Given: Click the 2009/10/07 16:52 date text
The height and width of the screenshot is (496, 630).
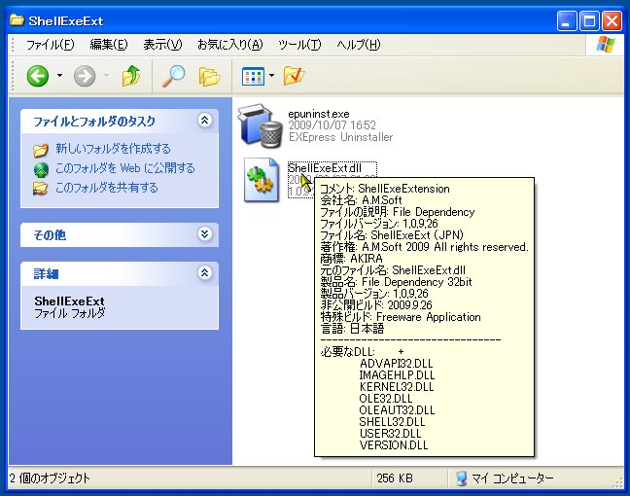Looking at the screenshot, I should [332, 125].
